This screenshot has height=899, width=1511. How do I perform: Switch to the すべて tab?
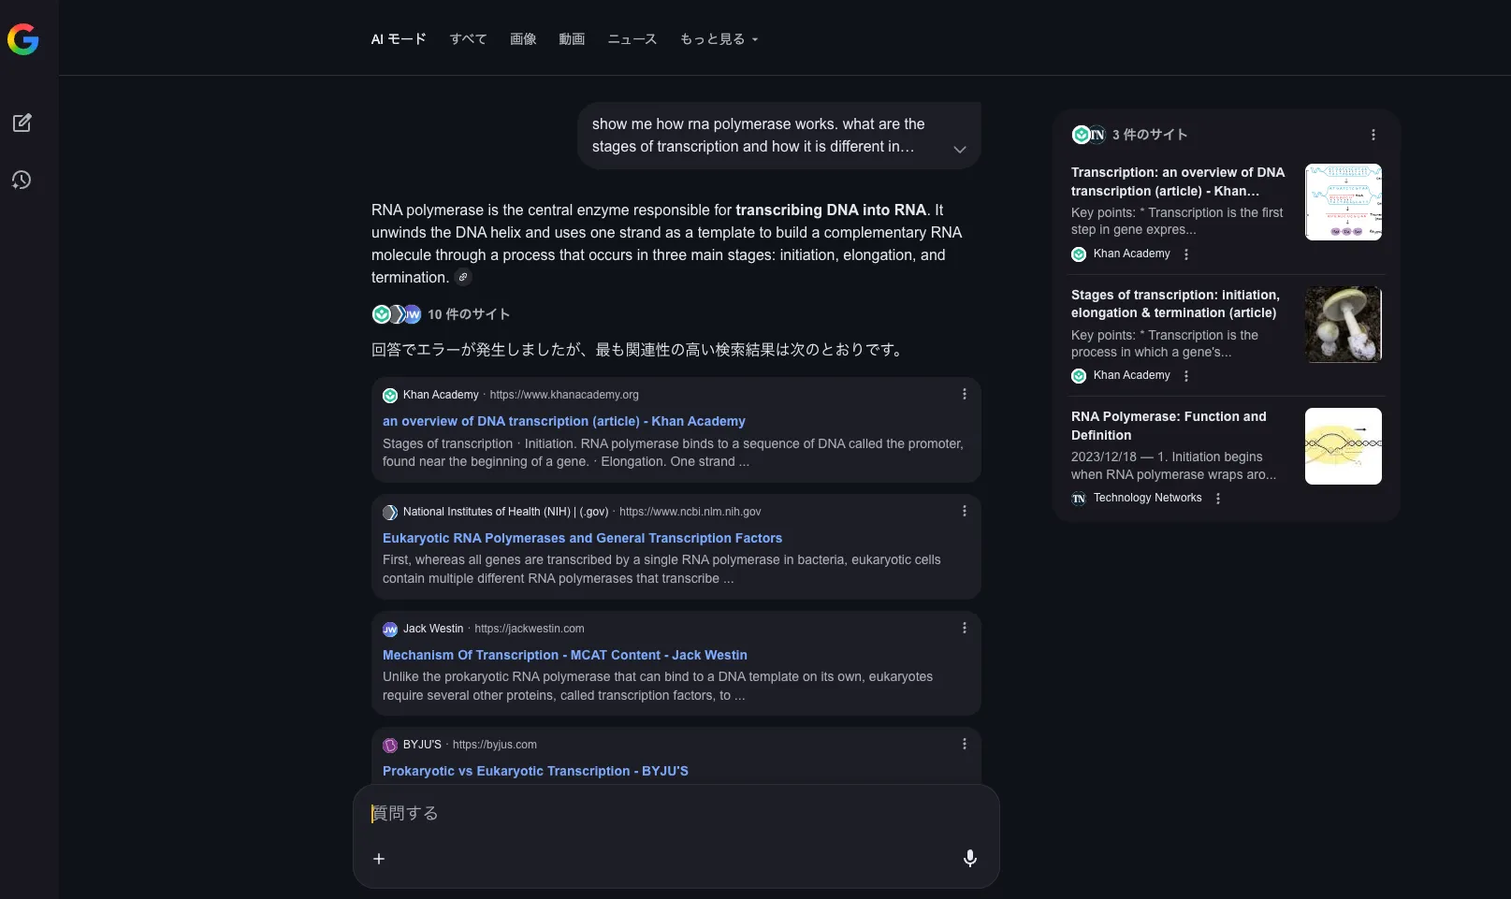(468, 39)
